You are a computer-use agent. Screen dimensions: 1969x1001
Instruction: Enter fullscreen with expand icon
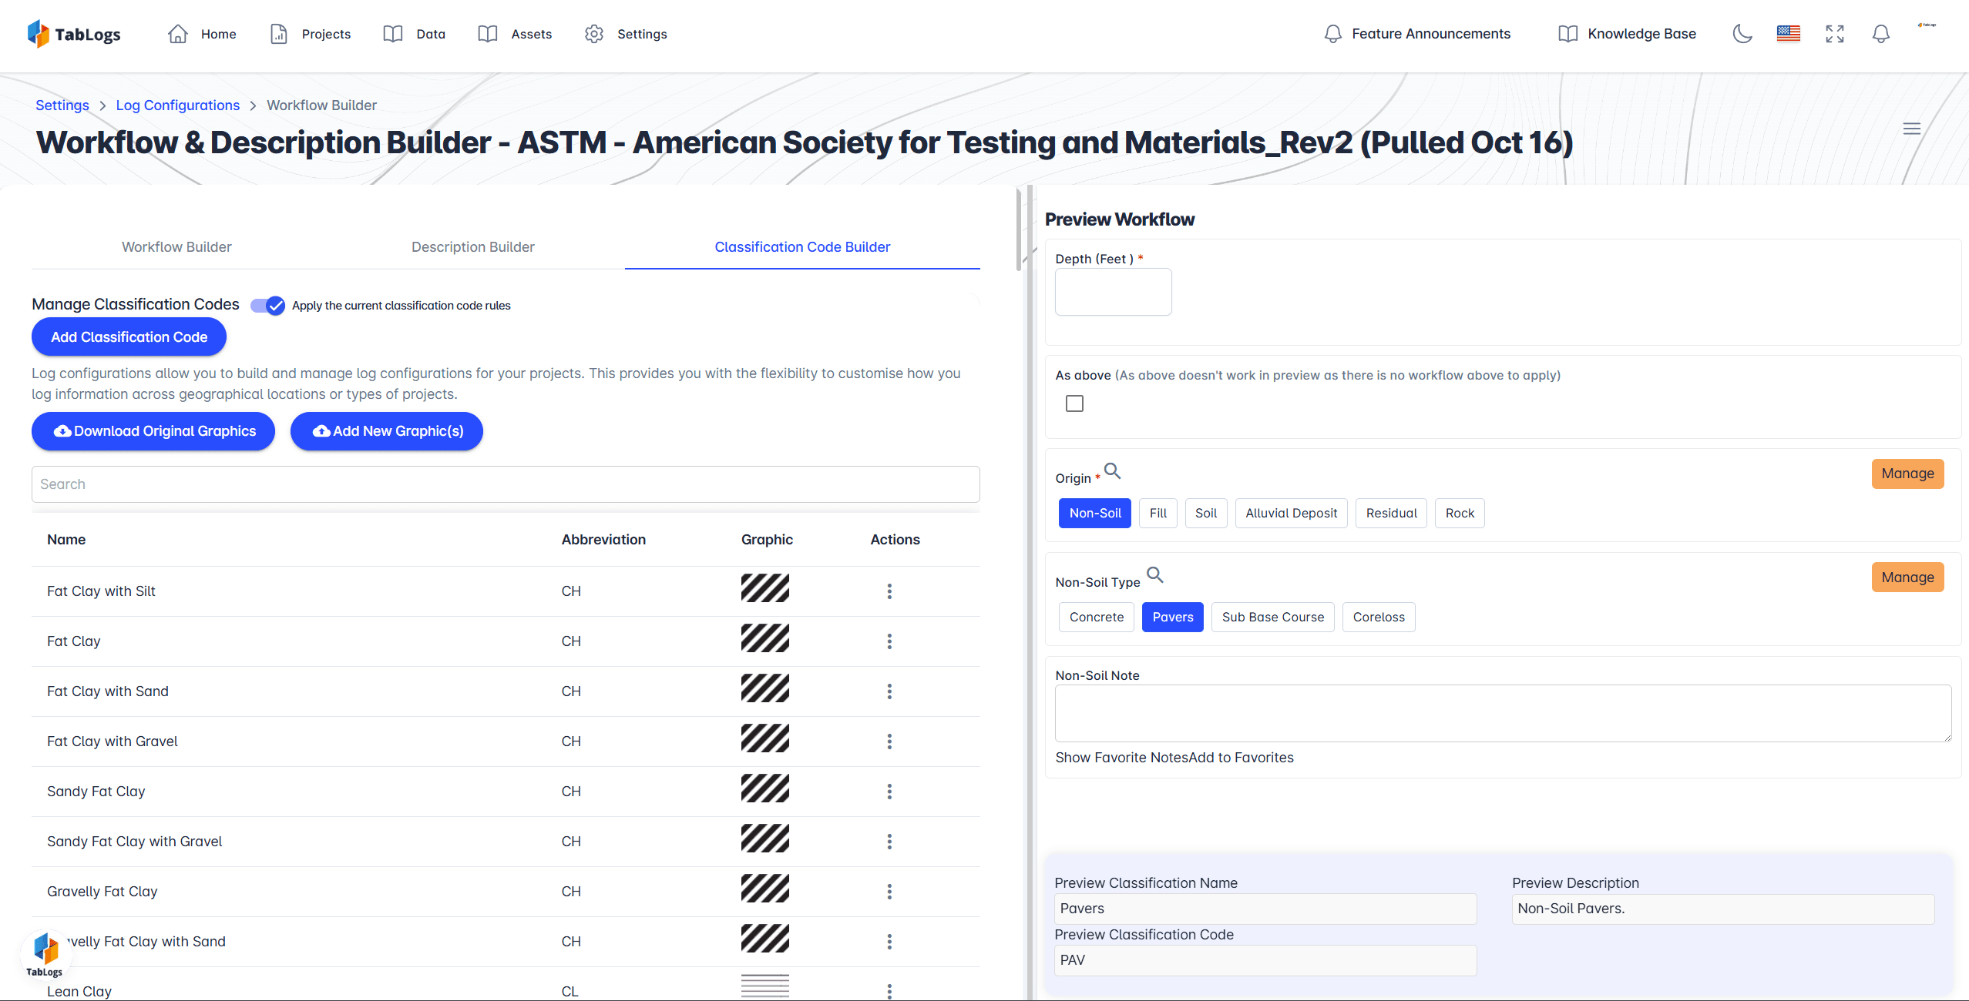click(1835, 34)
